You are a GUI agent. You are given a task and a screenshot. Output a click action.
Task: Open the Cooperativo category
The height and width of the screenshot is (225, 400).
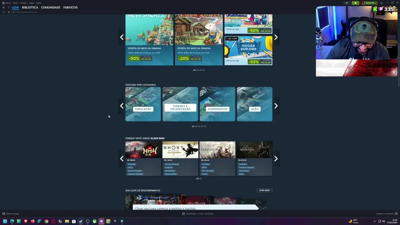pyautogui.click(x=217, y=104)
